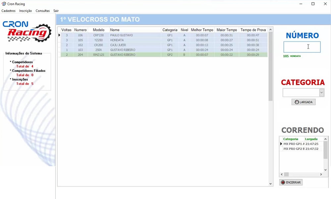The height and width of the screenshot is (199, 331).
Task: Click the Sair menu item
Action: point(56,11)
